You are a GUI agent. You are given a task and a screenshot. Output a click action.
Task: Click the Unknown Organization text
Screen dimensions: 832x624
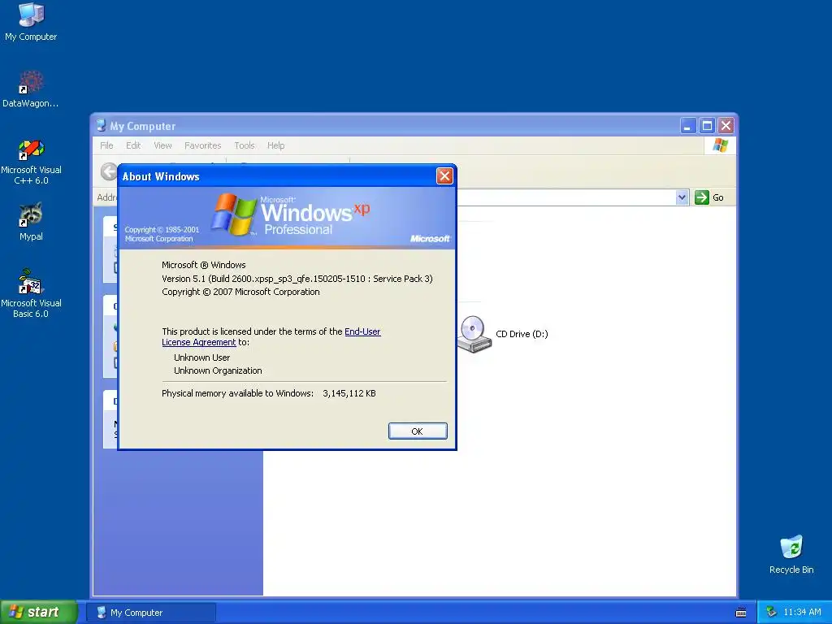coord(218,370)
